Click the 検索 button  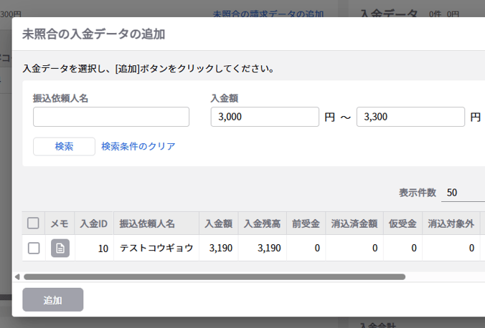pos(64,146)
